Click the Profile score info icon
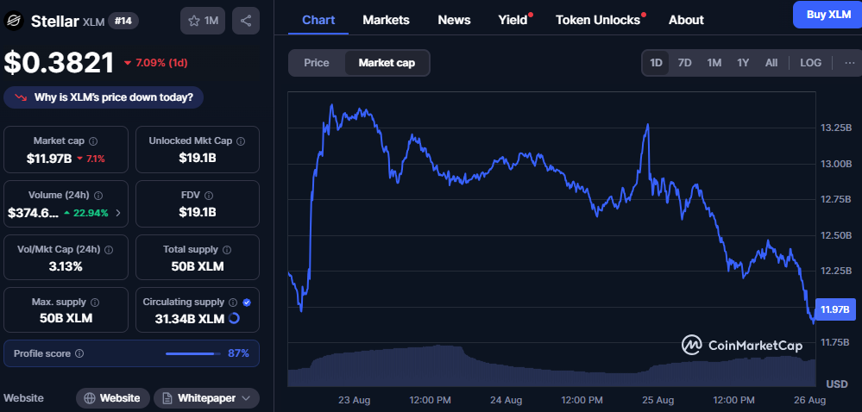The width and height of the screenshot is (862, 412). (x=79, y=353)
